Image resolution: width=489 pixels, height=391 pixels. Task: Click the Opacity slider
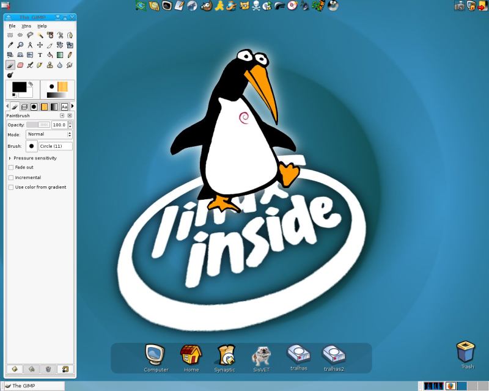(x=38, y=125)
